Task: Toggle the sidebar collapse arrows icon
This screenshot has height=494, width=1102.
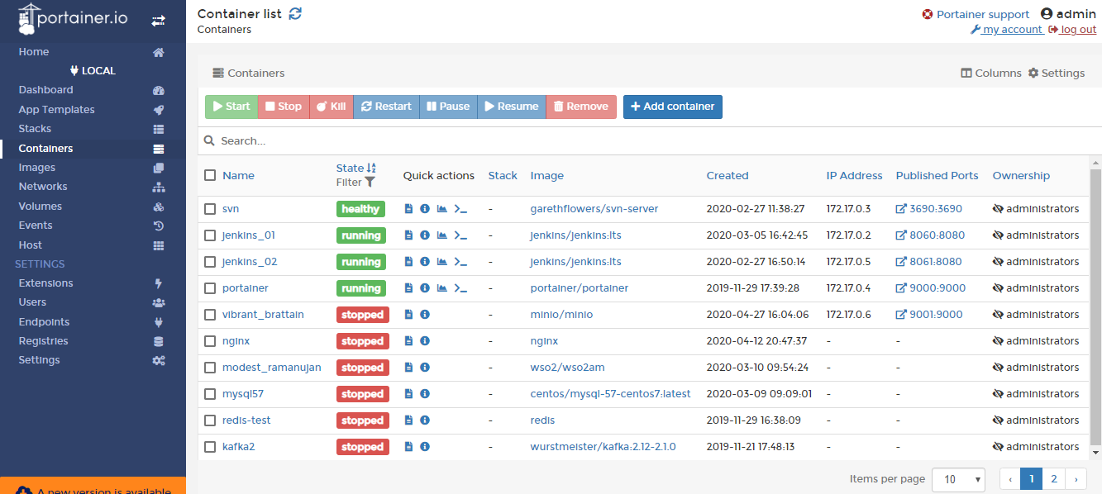Action: 158,21
